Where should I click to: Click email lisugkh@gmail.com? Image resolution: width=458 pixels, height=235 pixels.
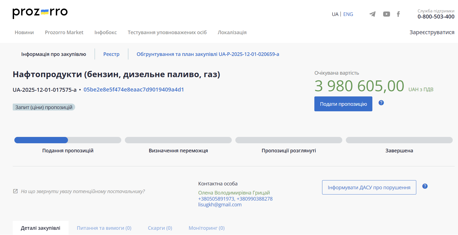pos(220,205)
